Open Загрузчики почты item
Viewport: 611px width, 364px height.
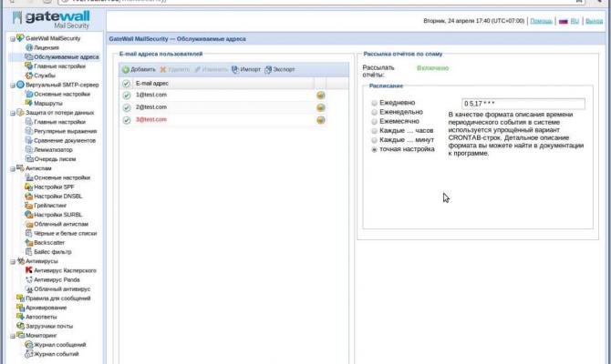tap(49, 327)
